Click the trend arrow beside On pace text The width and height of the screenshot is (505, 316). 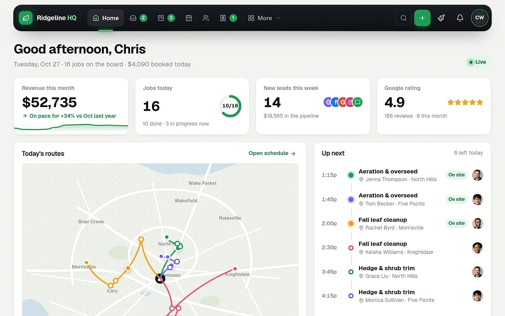(x=25, y=116)
